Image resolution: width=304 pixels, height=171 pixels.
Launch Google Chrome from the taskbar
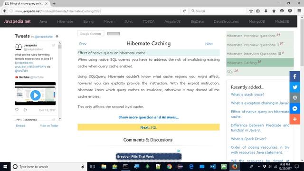click(169, 167)
